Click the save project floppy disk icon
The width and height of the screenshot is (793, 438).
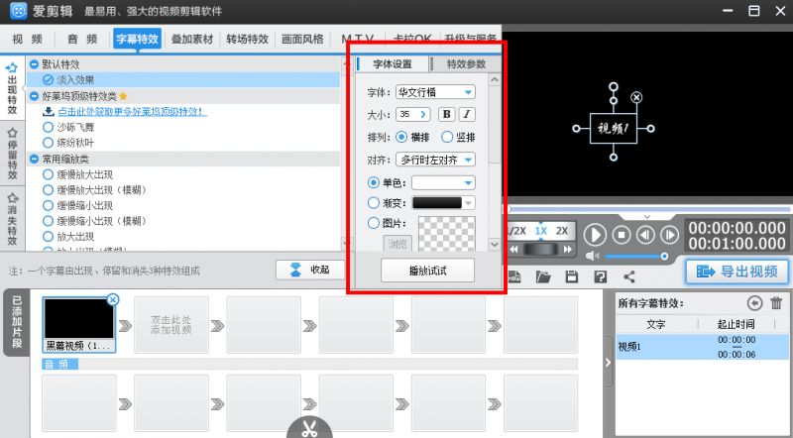[572, 277]
